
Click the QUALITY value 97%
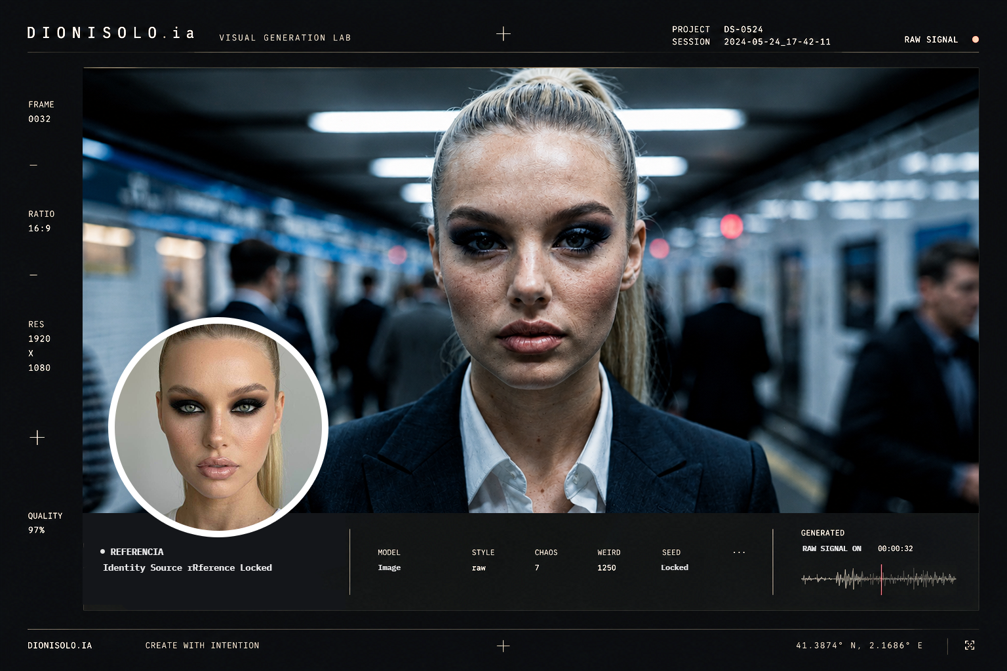(37, 530)
